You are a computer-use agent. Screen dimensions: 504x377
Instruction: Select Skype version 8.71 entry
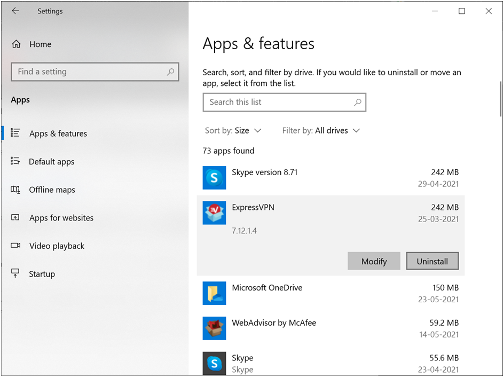tap(330, 178)
